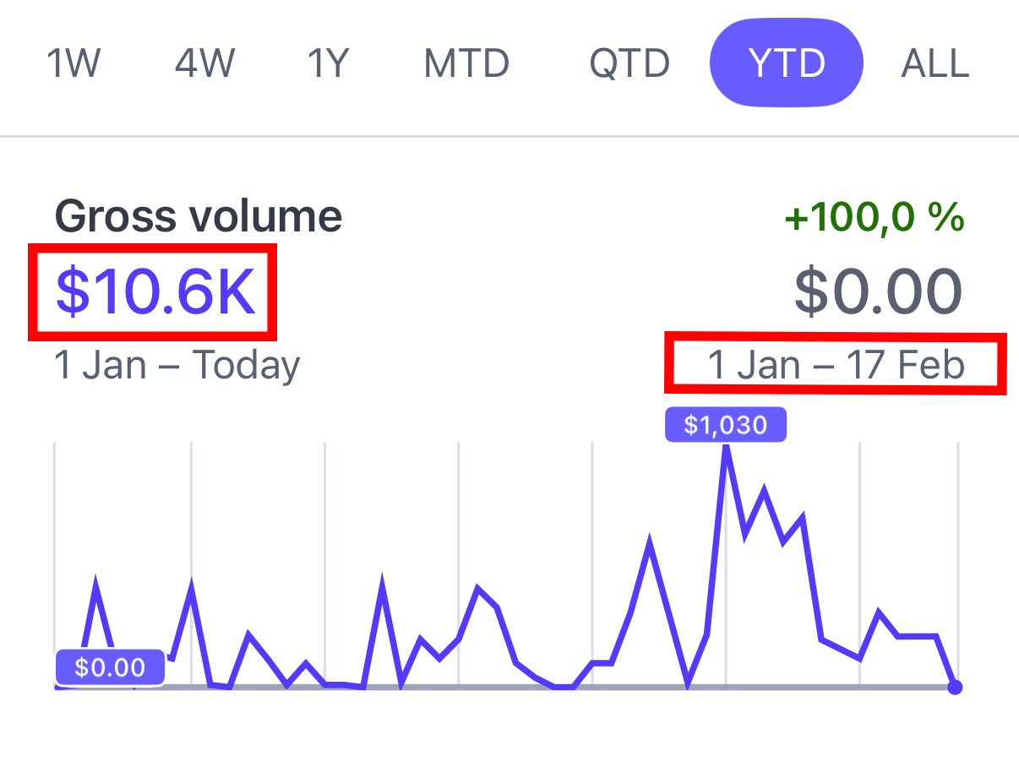Select the ALL time range

(935, 64)
